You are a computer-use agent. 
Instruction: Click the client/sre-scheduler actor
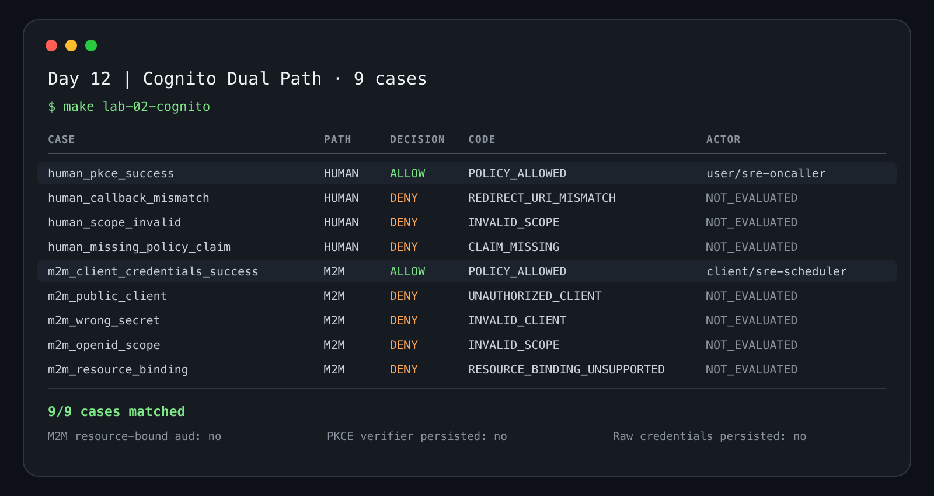tap(776, 271)
